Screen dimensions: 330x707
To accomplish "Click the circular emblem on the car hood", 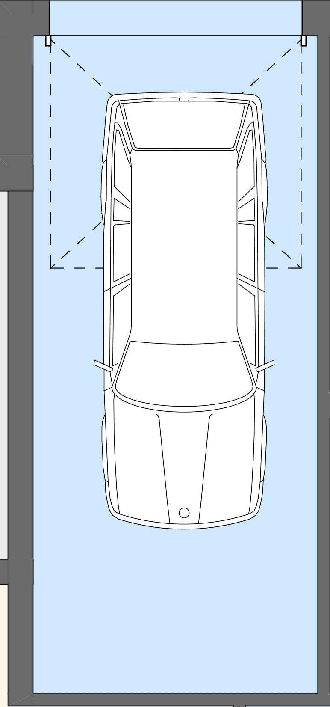I will click(184, 512).
